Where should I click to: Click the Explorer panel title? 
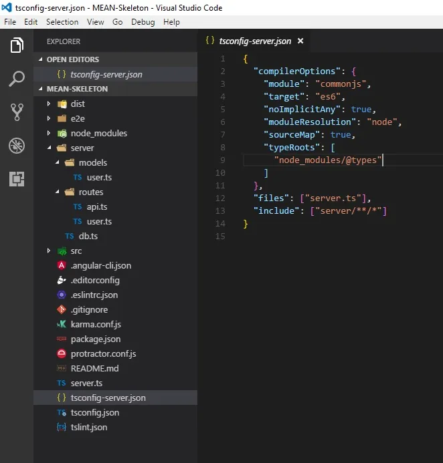pos(64,41)
